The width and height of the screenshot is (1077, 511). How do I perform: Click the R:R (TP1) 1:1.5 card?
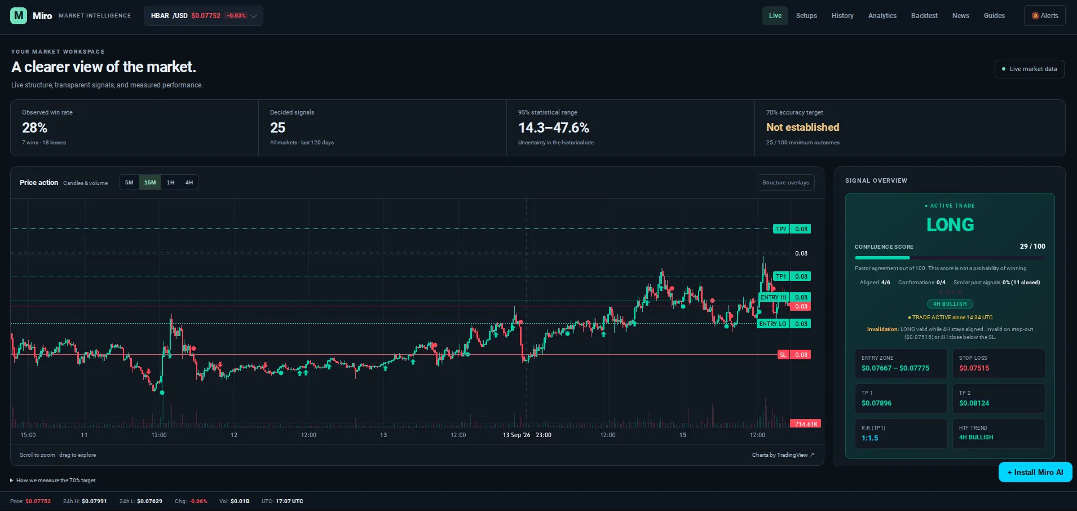(x=901, y=434)
